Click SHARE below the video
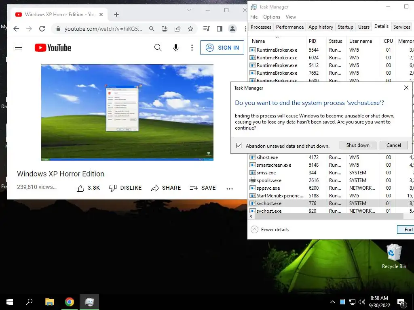The height and width of the screenshot is (310, 414). (166, 188)
